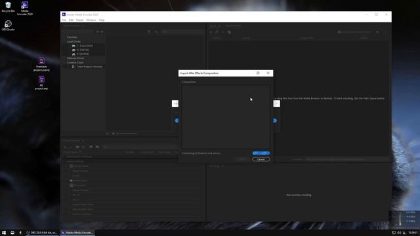420x236 pixels.
Task: Open the Recycle Bin desktop icon
Action: pyautogui.click(x=8, y=7)
